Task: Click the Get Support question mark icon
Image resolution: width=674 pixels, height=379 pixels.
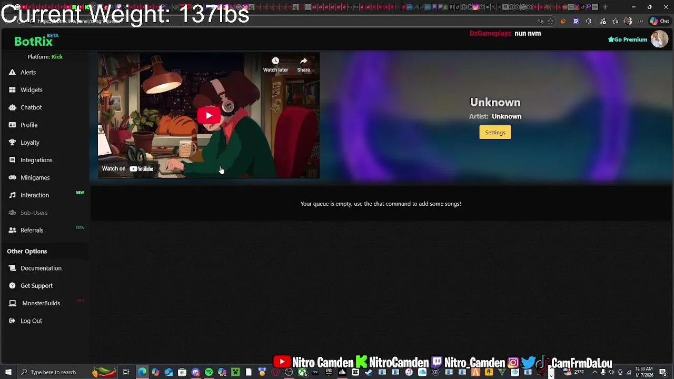Action: click(x=12, y=286)
